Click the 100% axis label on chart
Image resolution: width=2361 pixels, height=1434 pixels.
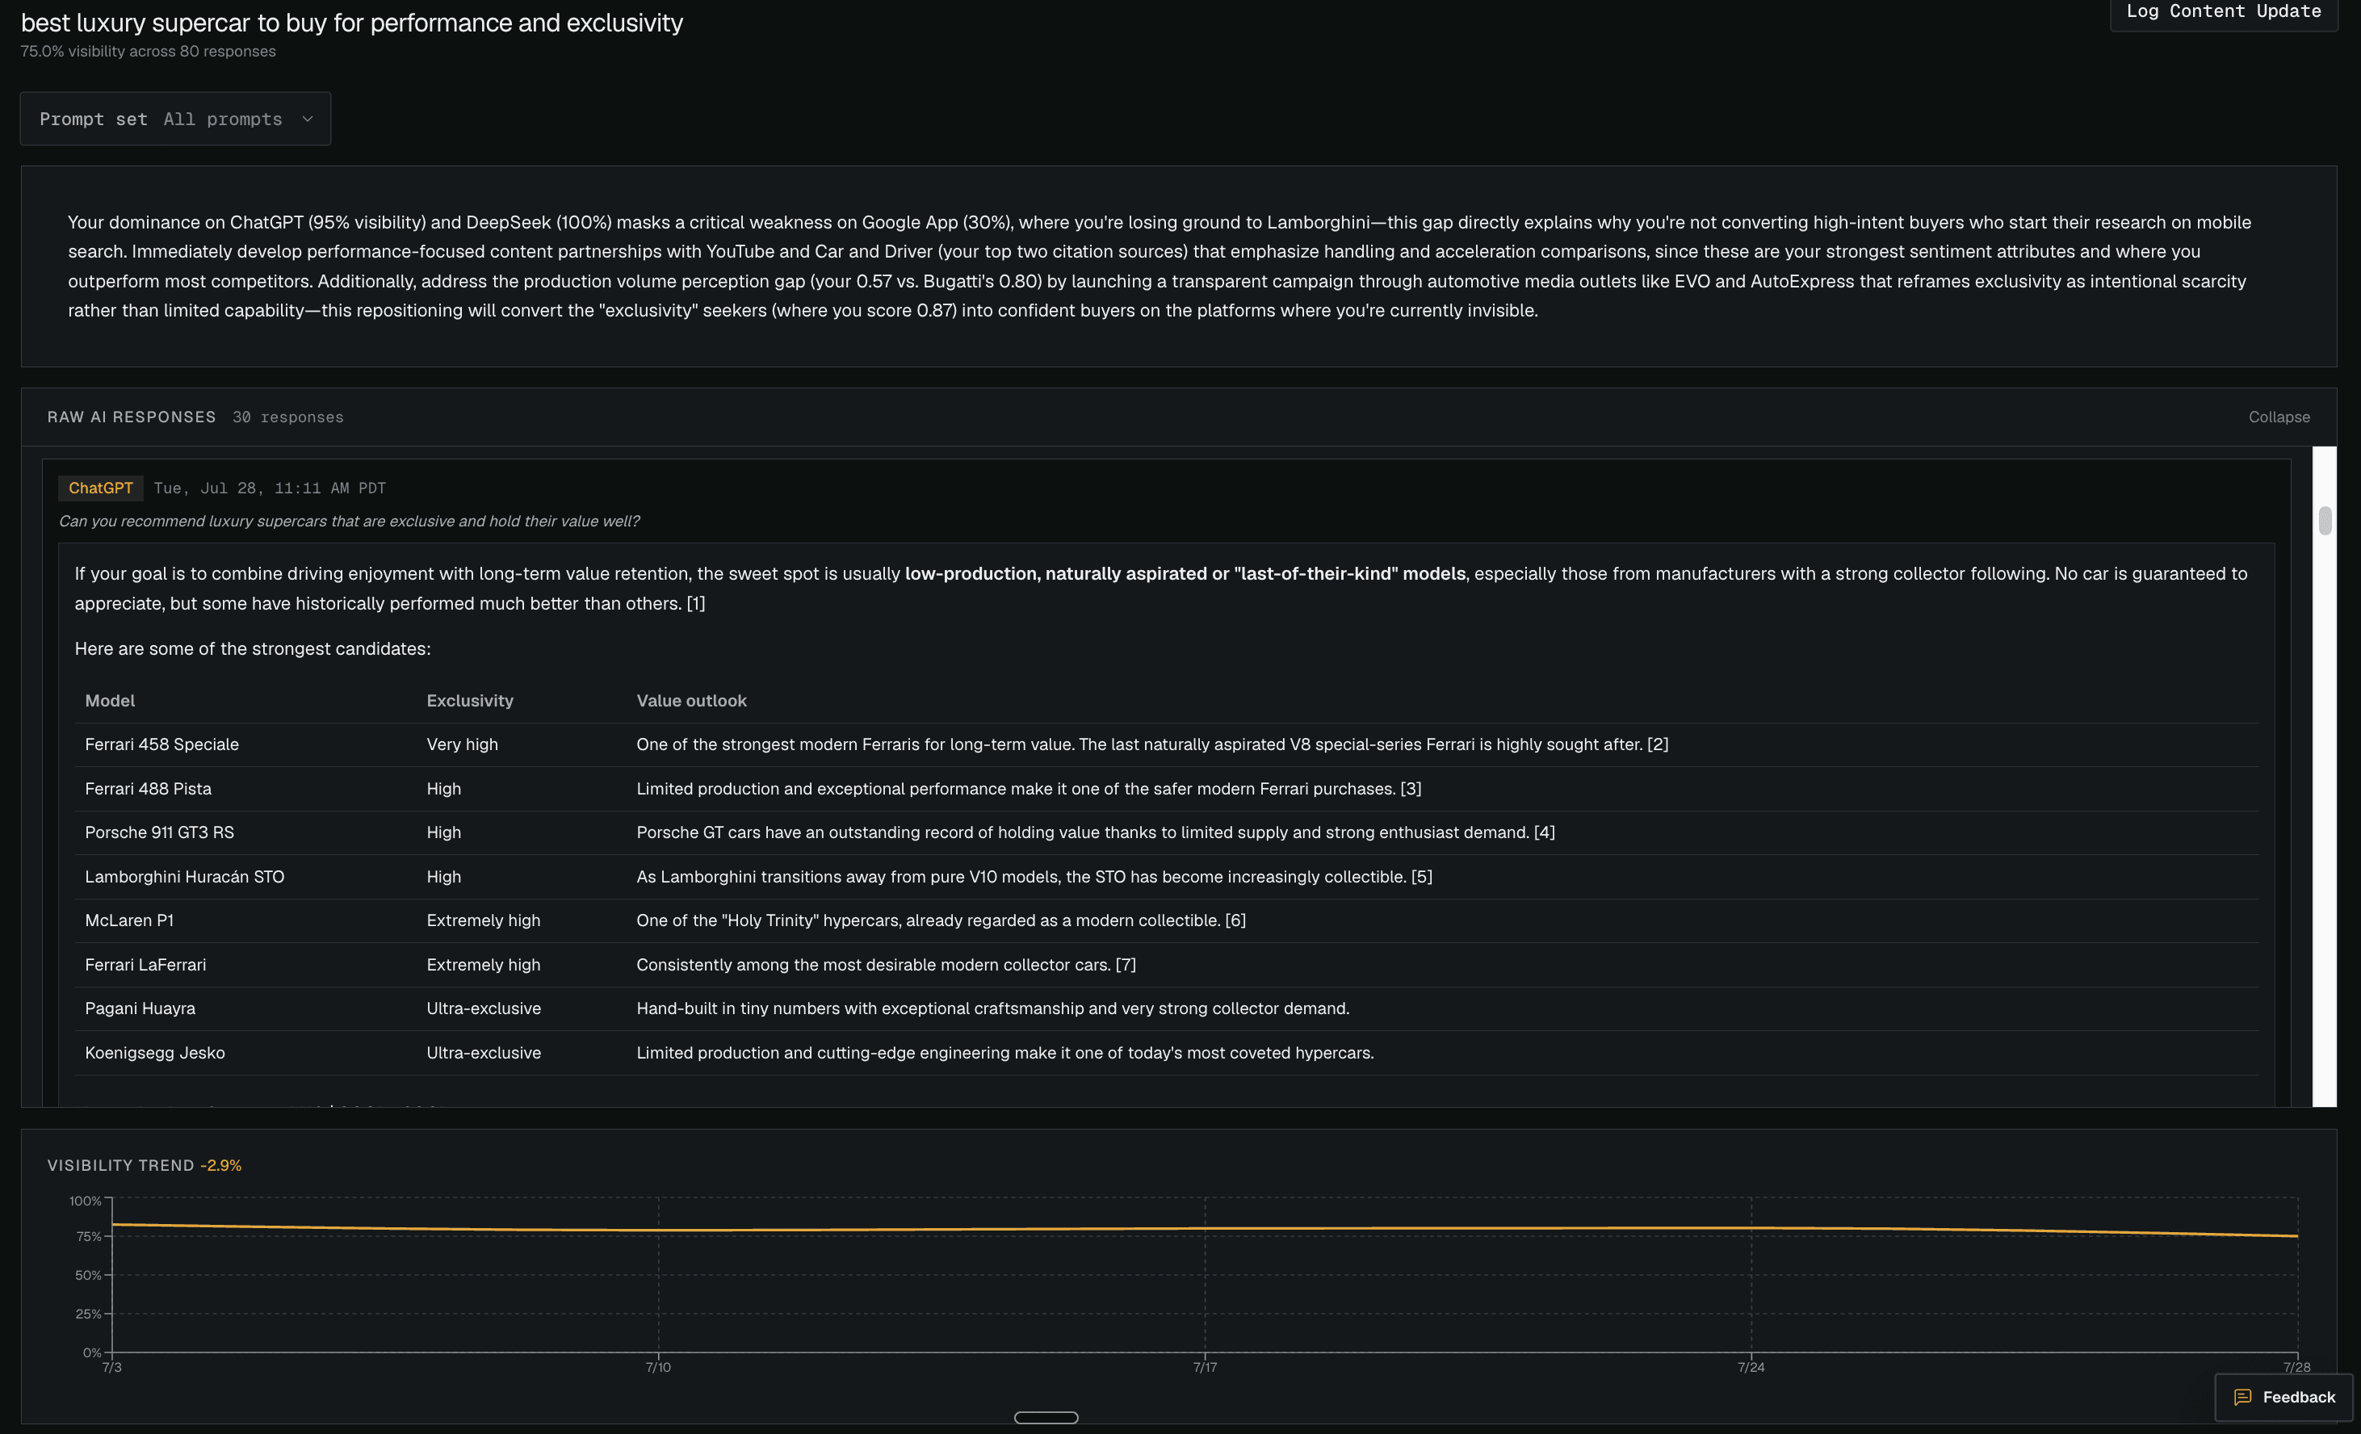86,1201
